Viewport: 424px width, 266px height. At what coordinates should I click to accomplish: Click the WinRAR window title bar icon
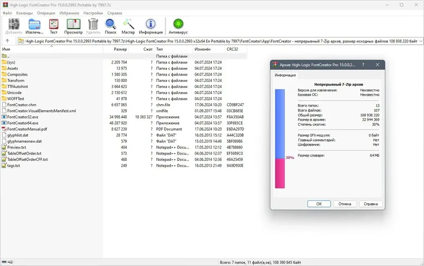point(5,5)
